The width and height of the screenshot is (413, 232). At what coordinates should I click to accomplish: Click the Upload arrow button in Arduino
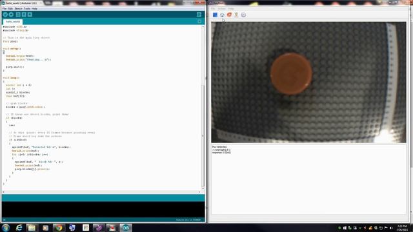coord(11,14)
